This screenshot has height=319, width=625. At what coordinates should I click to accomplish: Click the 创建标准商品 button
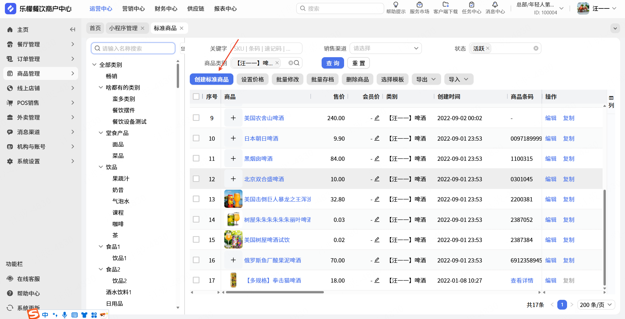211,79
